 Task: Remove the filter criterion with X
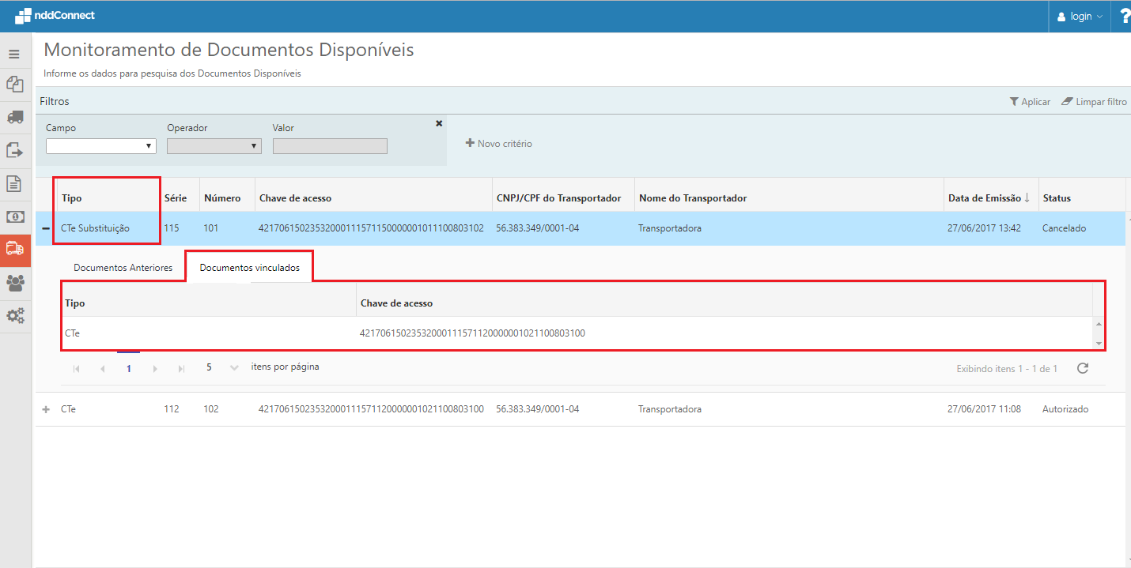coord(439,123)
